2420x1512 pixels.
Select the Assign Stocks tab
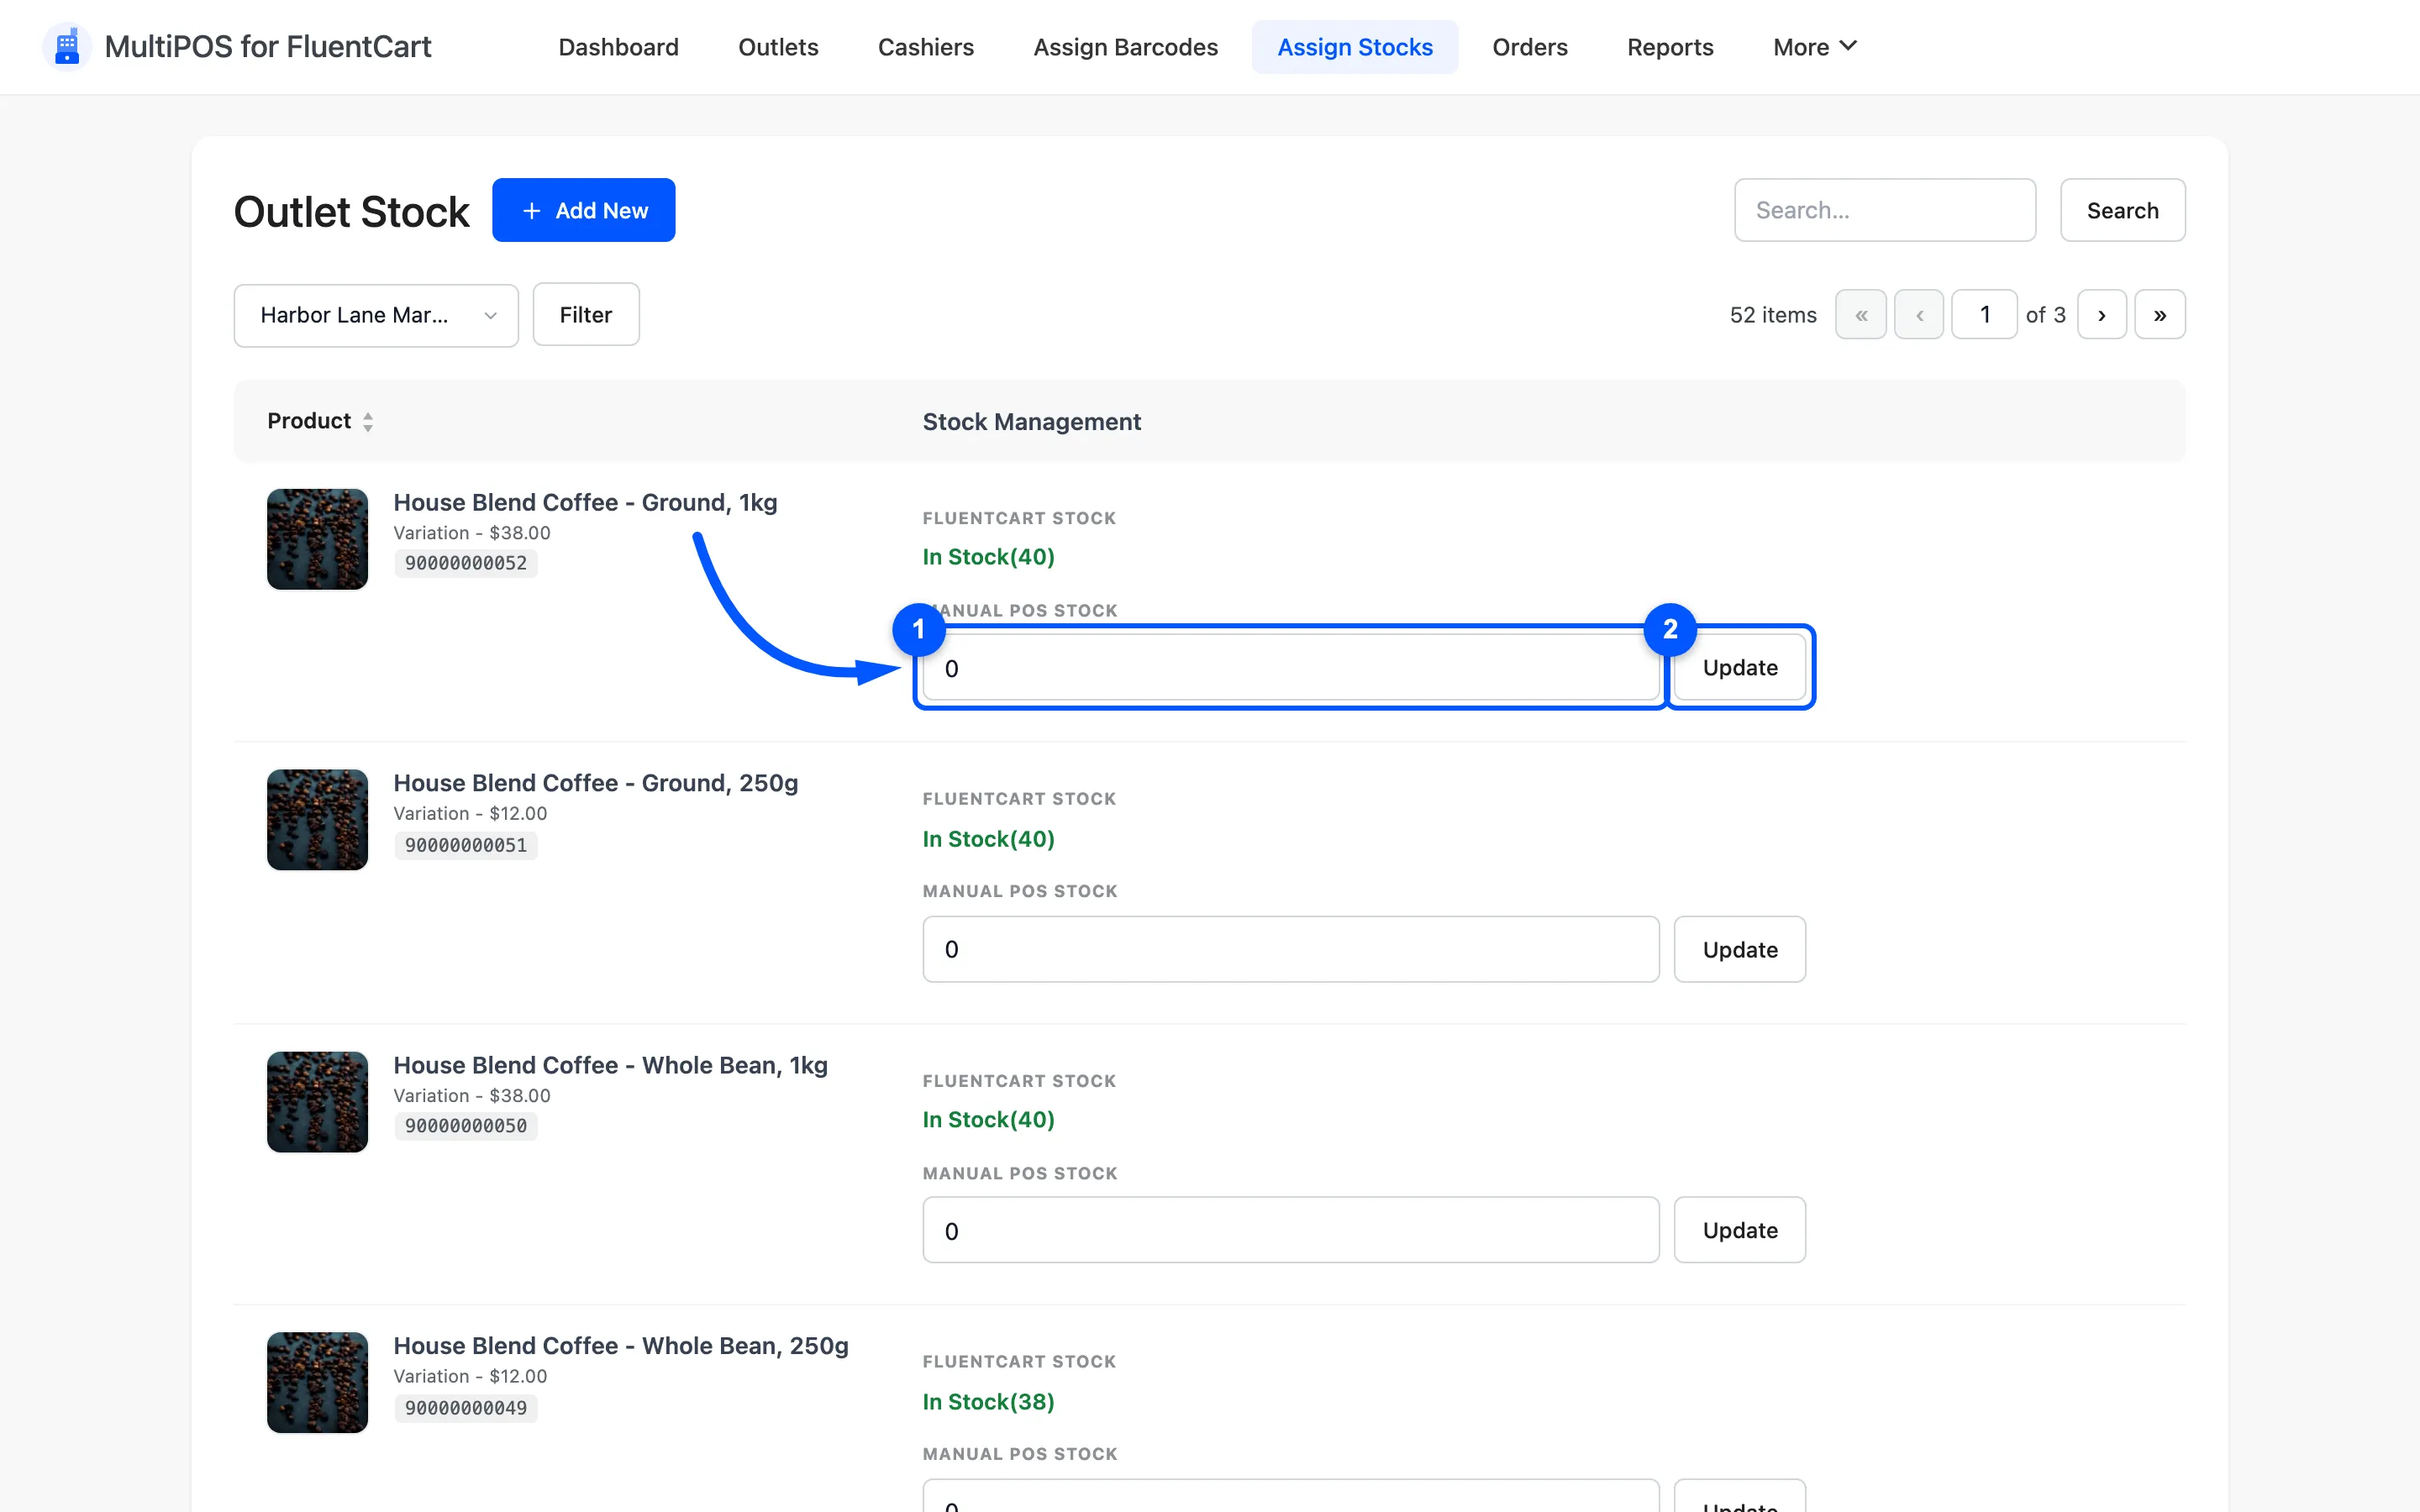[1354, 47]
